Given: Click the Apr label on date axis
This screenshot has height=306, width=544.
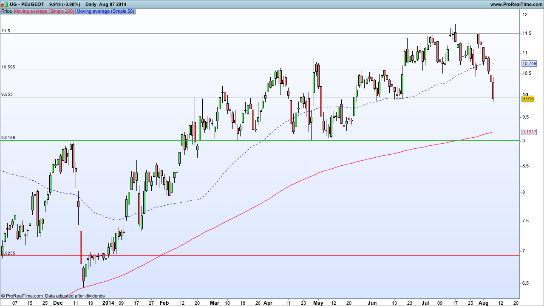Looking at the screenshot, I should pos(268,303).
